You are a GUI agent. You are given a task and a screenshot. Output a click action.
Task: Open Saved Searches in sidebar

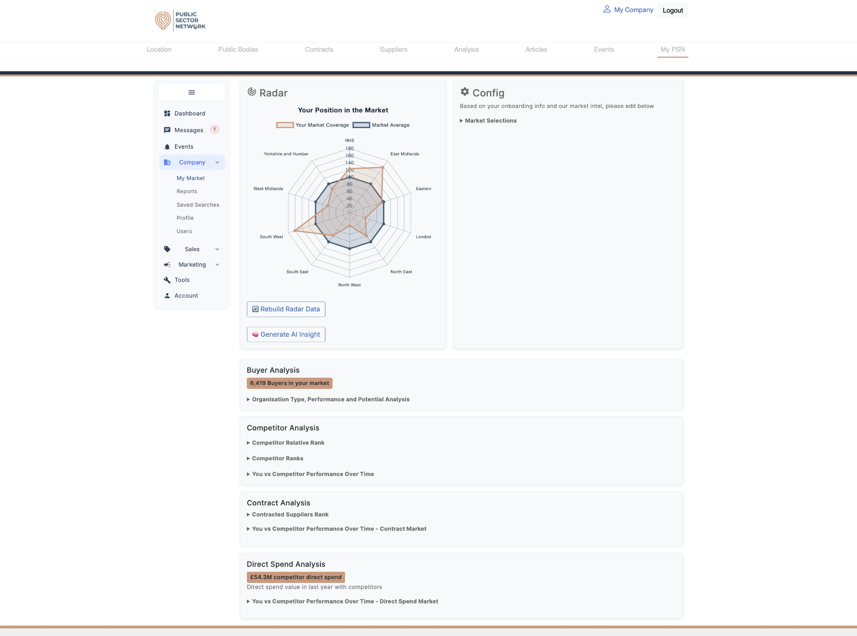pyautogui.click(x=198, y=205)
